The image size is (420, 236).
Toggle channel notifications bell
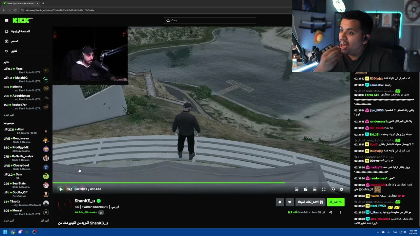click(x=280, y=202)
